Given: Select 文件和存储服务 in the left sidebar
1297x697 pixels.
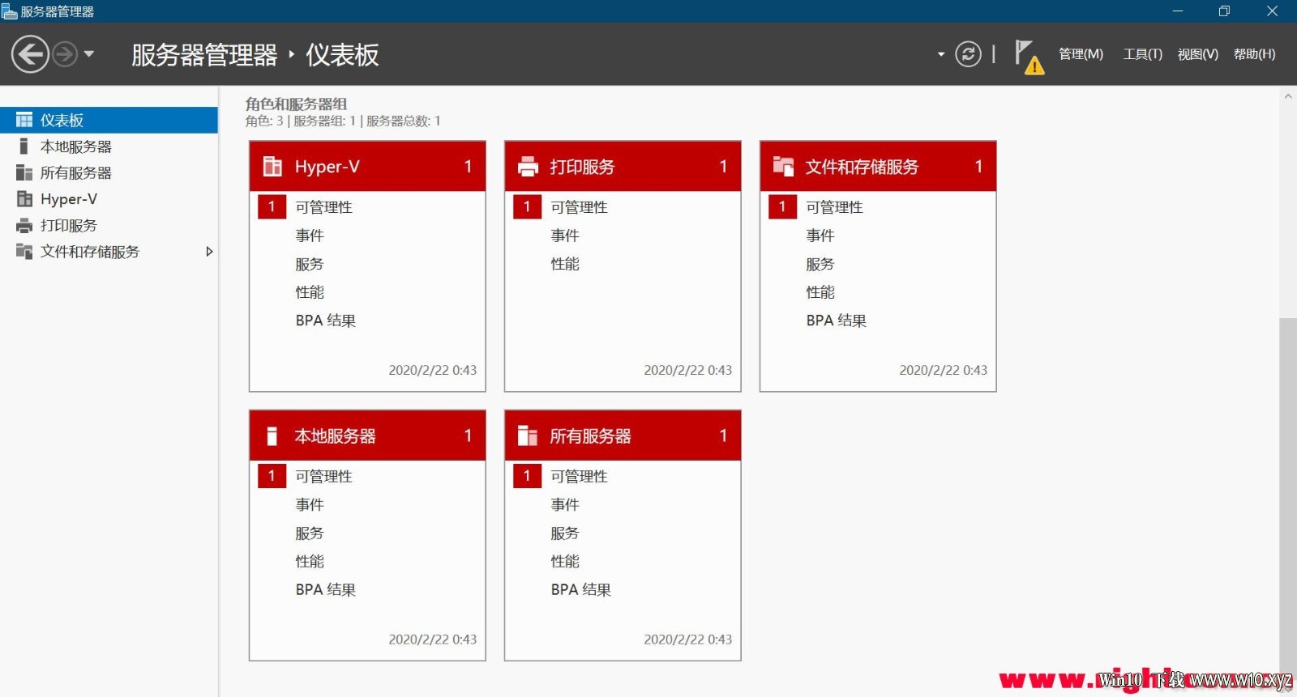Looking at the screenshot, I should coord(109,252).
